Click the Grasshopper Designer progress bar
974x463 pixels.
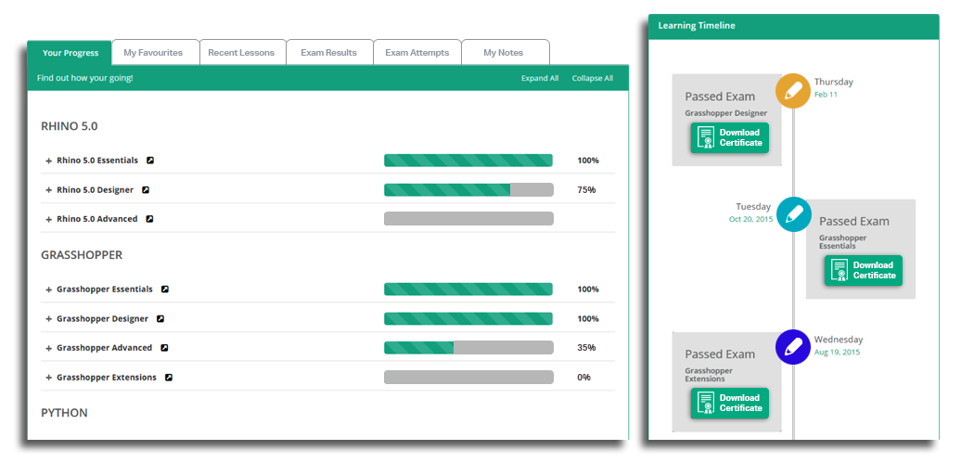[x=468, y=319]
